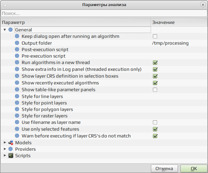Screen dimensions: 208x173
Task: Uncheck Run algorithms in a new thread
Action: click(x=155, y=62)
